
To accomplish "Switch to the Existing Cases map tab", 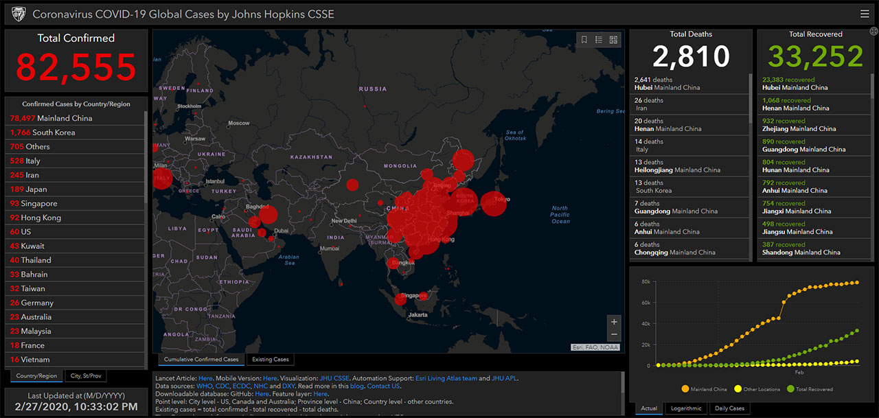I will click(271, 359).
